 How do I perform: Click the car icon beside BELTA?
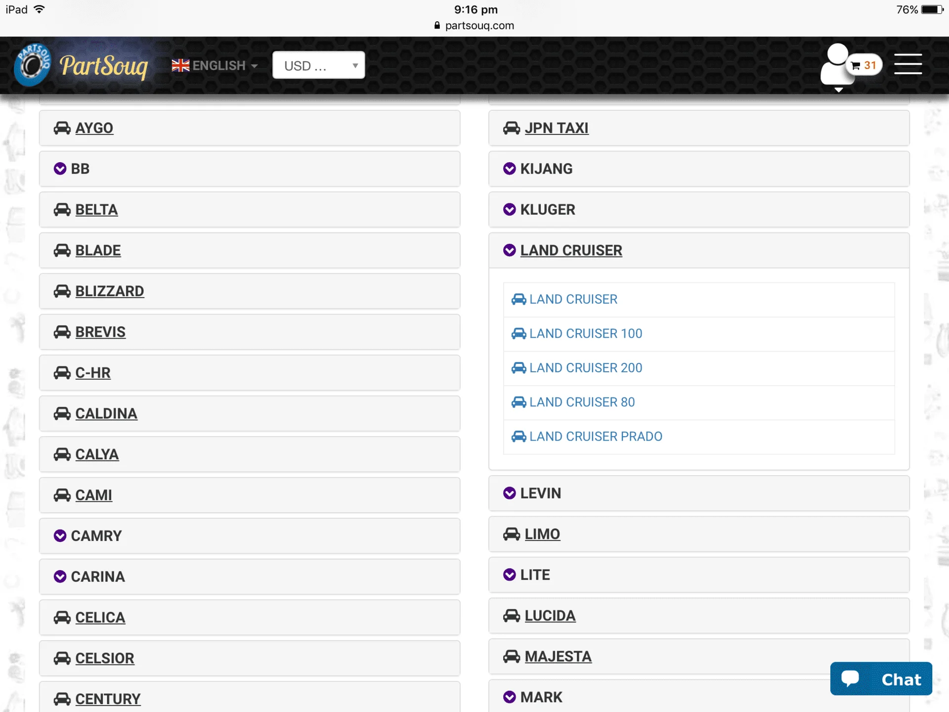click(62, 210)
